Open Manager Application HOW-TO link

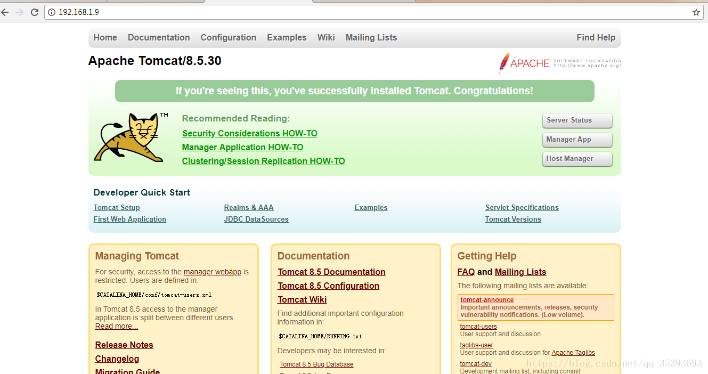[242, 148]
